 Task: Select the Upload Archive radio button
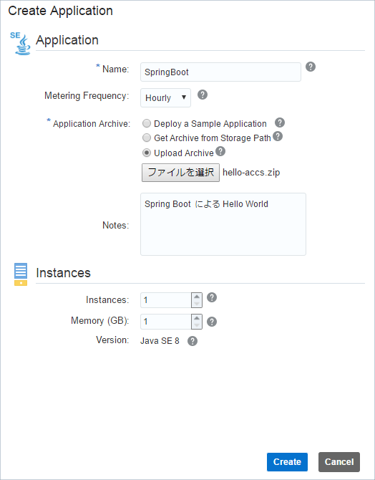click(x=147, y=153)
